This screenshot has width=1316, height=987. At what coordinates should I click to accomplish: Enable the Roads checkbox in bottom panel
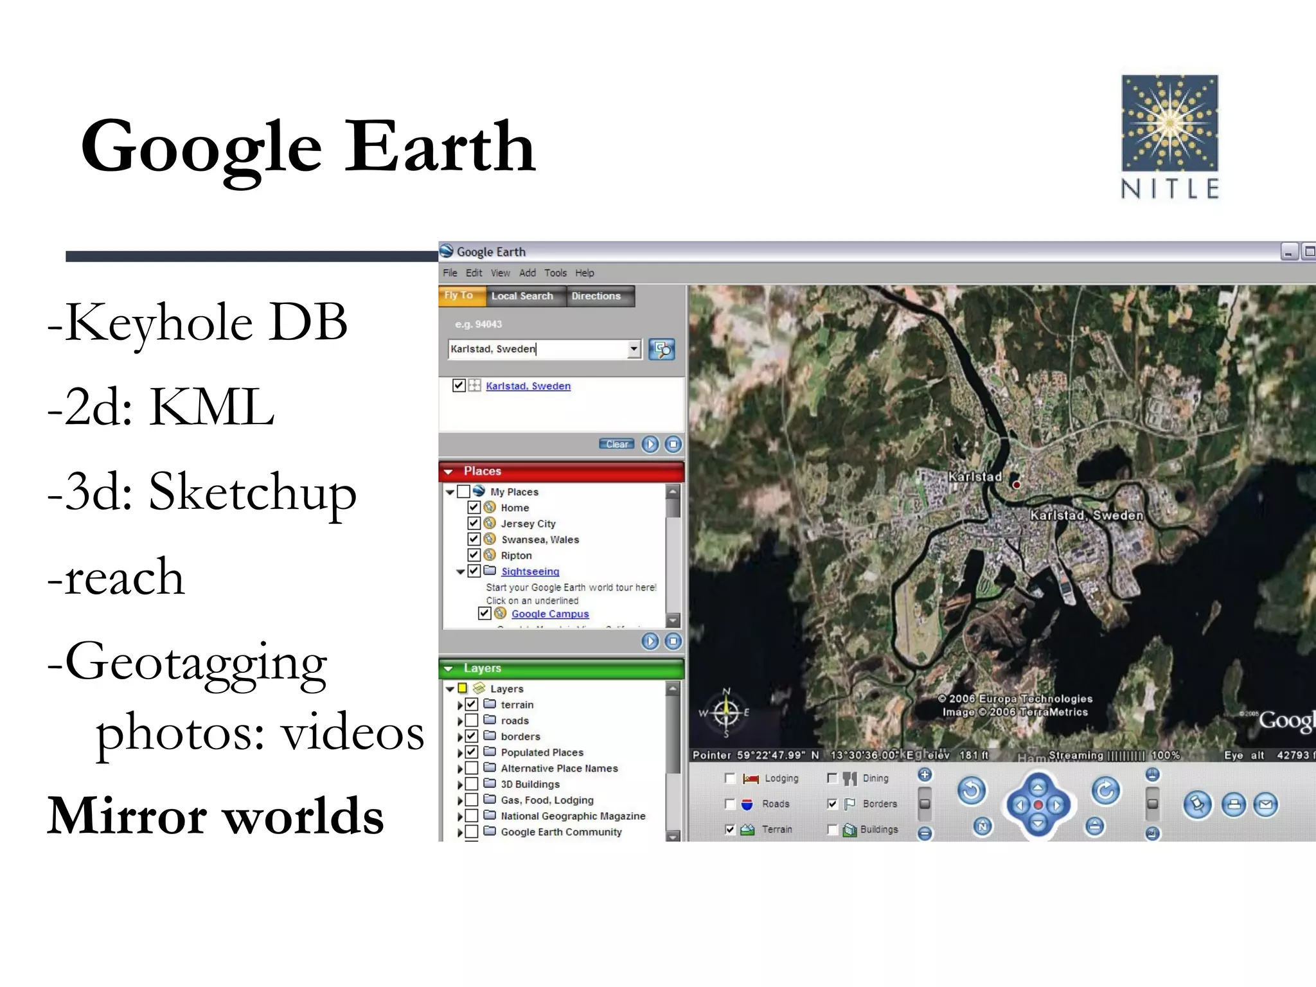click(x=729, y=804)
